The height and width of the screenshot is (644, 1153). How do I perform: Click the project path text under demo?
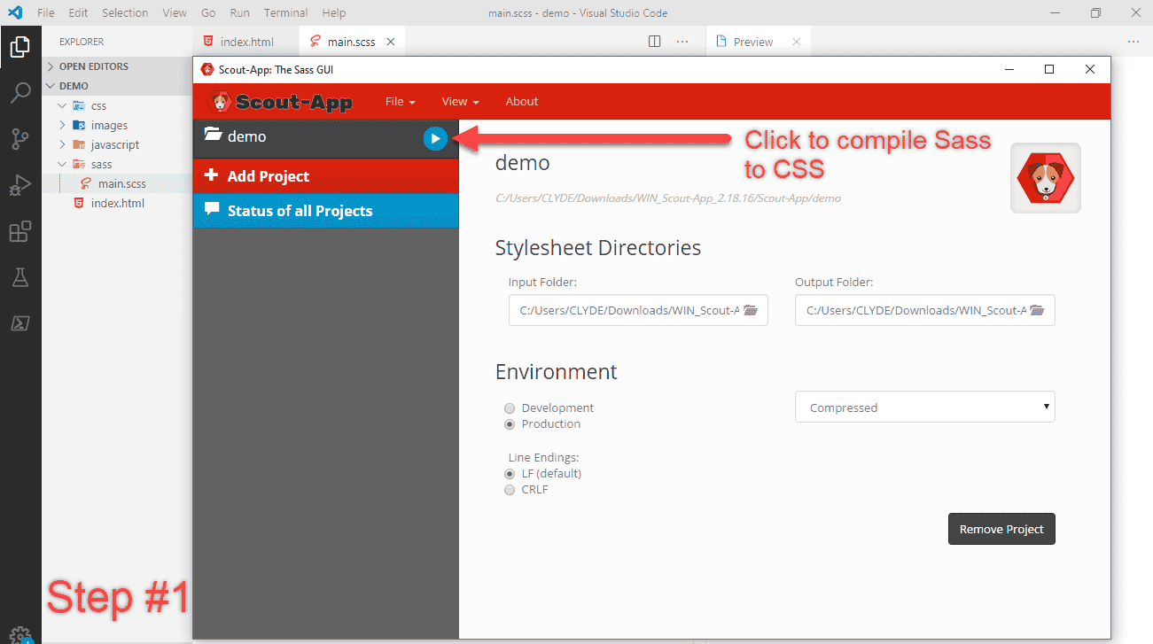coord(667,198)
